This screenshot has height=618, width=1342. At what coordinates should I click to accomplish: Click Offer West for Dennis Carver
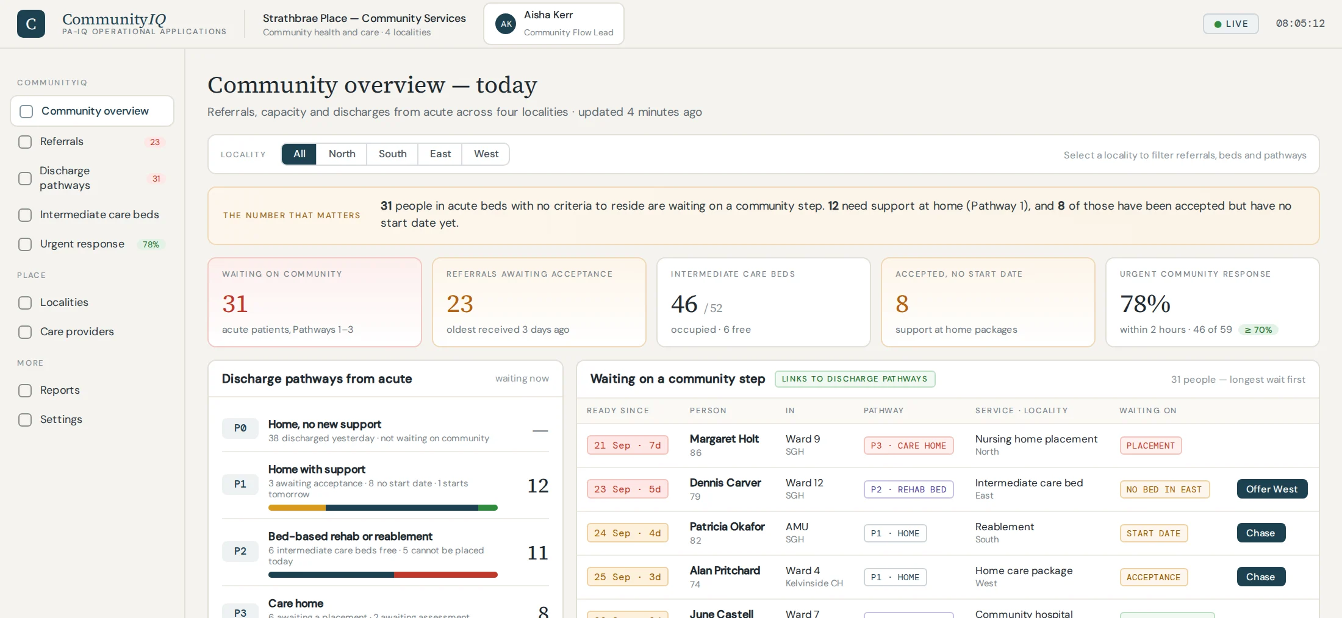[1272, 489]
